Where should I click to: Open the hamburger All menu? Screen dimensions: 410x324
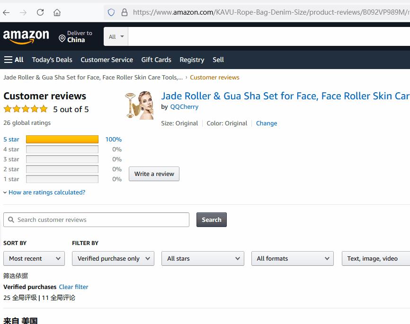click(x=14, y=60)
